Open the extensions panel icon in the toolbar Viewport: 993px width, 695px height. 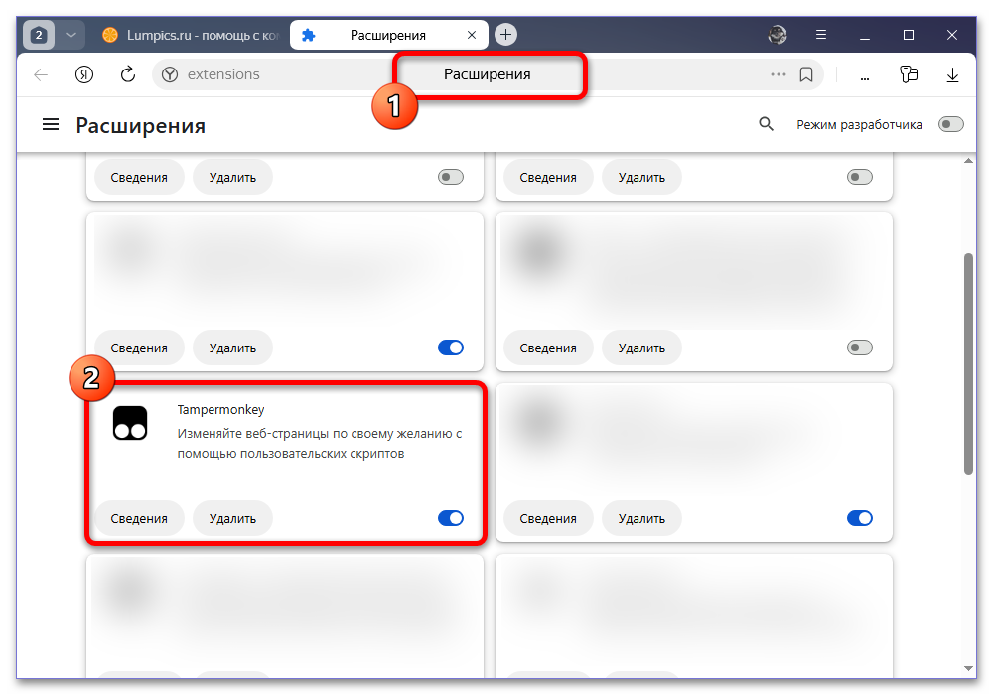[x=909, y=74]
